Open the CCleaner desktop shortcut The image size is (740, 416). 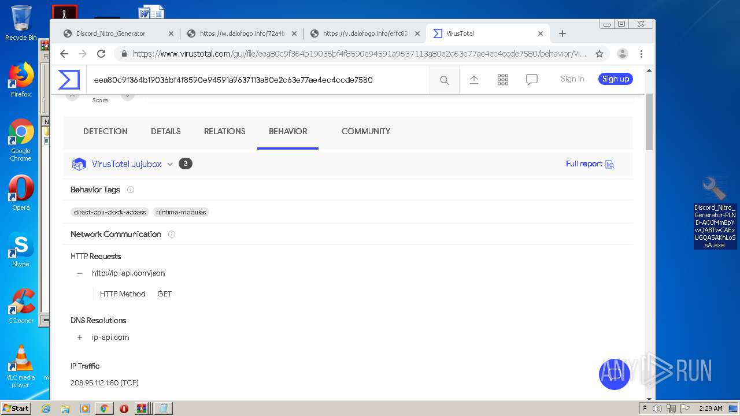point(21,306)
